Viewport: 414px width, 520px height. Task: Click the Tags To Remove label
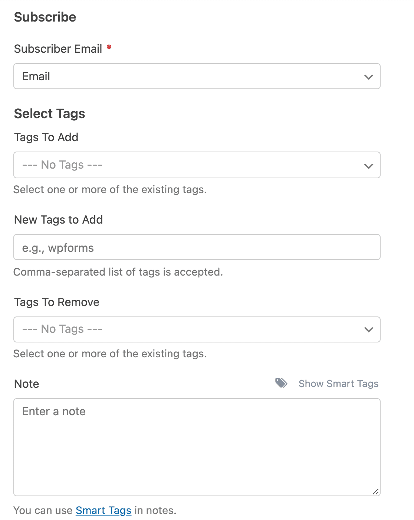[57, 302]
